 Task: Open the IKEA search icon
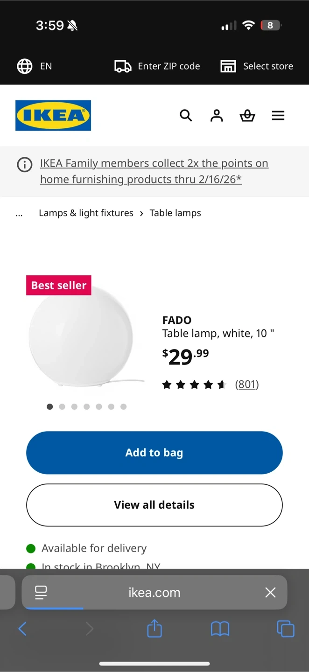(x=186, y=115)
